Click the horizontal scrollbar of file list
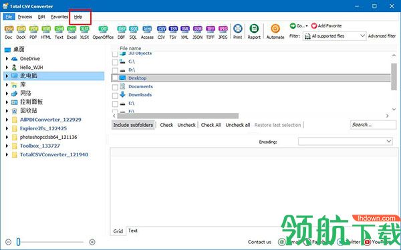The height and width of the screenshot is (250, 401). pyautogui.click(x=178, y=116)
